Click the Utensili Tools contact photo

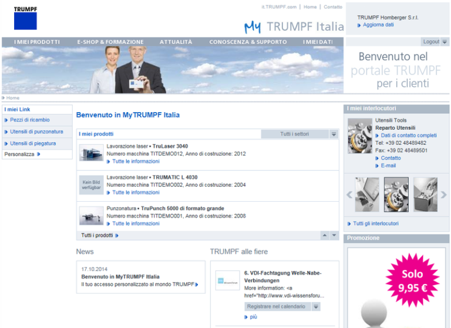pos(359,136)
